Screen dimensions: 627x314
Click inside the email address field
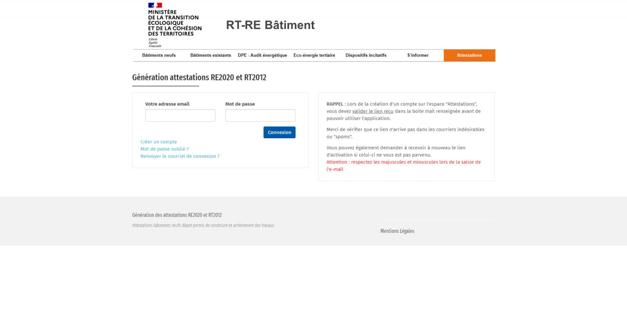coord(180,115)
